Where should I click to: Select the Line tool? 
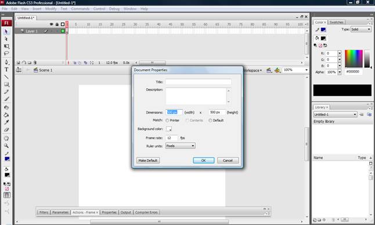(6, 77)
